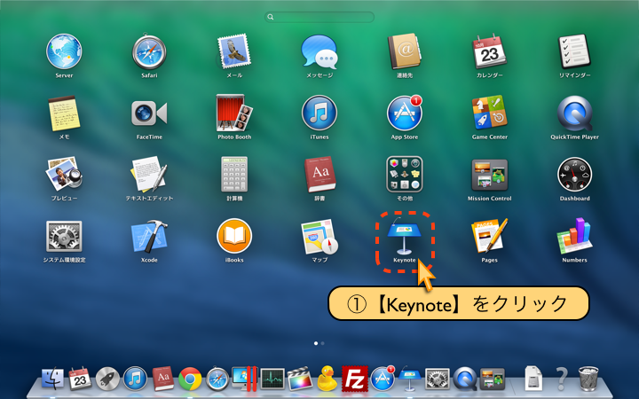Open the 計算機 calculator app

tap(234, 175)
